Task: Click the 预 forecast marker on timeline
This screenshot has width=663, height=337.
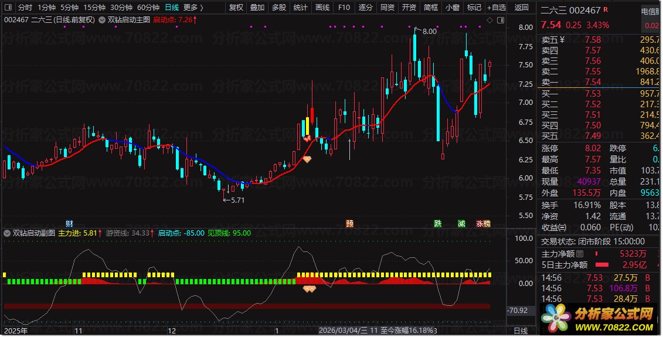Action: pyautogui.click(x=350, y=223)
